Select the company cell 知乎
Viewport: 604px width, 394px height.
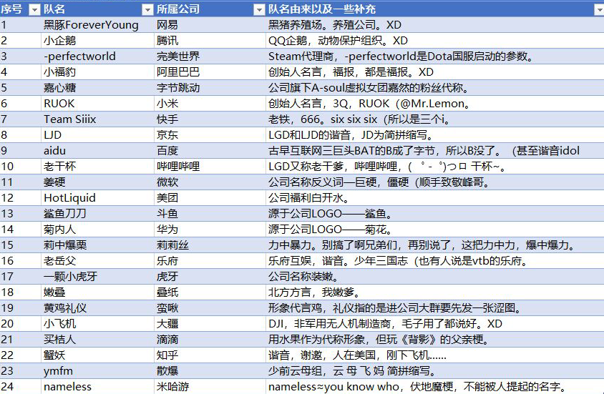pyautogui.click(x=210, y=355)
